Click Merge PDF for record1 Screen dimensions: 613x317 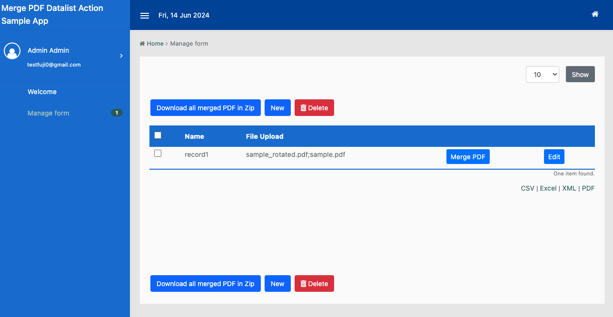[x=468, y=157]
